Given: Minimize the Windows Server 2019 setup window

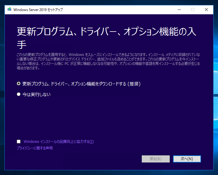Looking at the screenshot, I should pos(179,10).
